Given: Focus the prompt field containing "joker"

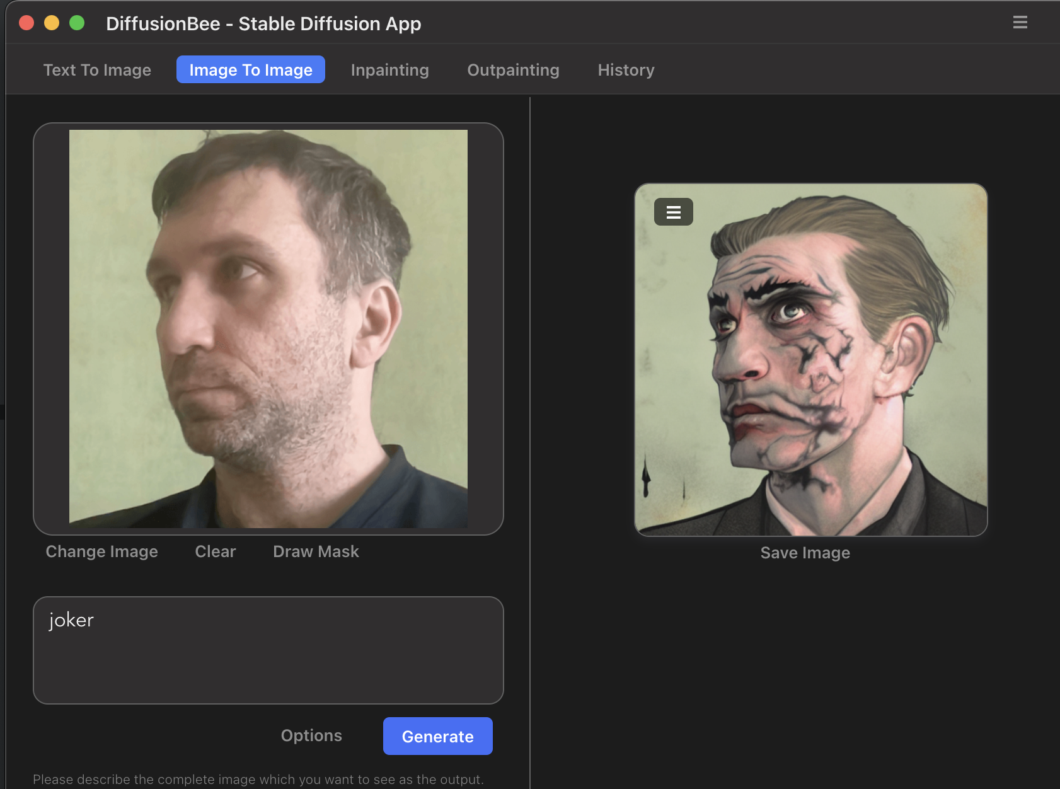Looking at the screenshot, I should (x=268, y=650).
